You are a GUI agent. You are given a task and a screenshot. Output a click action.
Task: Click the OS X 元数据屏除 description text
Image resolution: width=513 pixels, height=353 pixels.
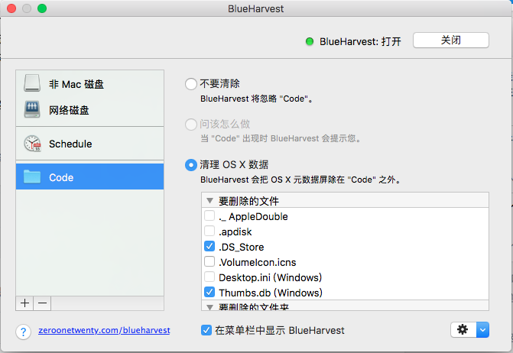[x=300, y=180]
